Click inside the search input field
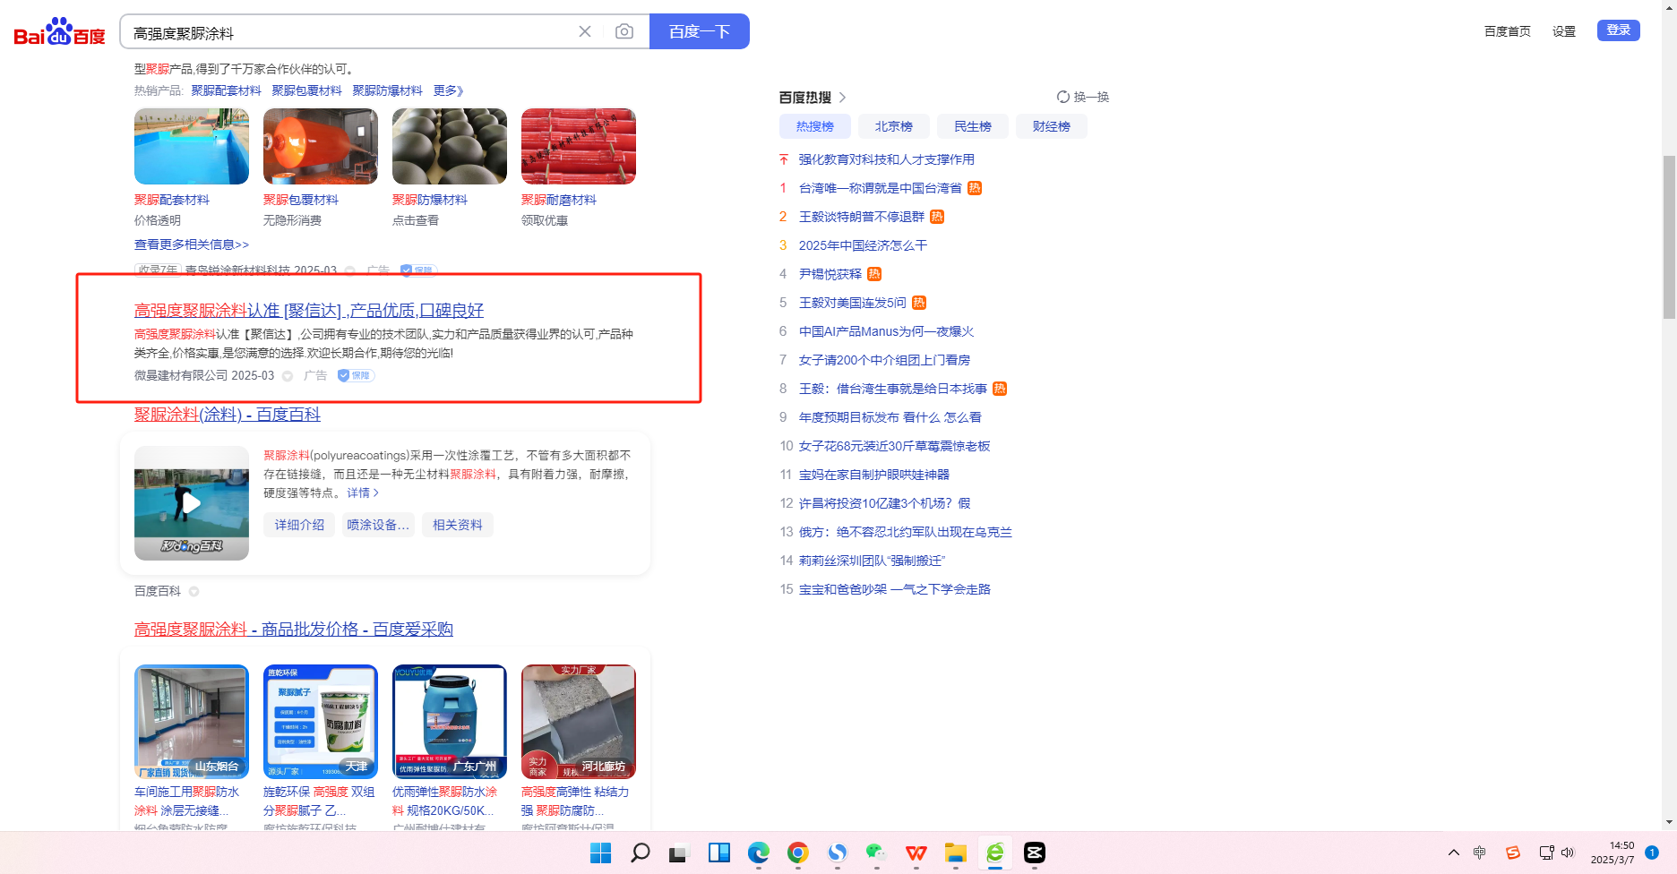1677x874 pixels. [x=349, y=33]
